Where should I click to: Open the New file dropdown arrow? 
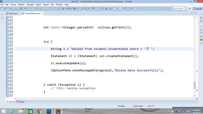tap(5, 9)
